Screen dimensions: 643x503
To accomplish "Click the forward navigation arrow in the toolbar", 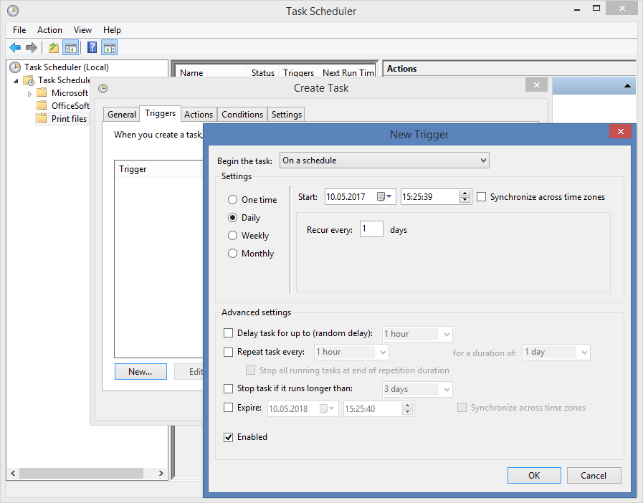I will 31,47.
